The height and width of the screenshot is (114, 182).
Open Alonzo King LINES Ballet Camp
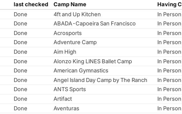coord(93,62)
